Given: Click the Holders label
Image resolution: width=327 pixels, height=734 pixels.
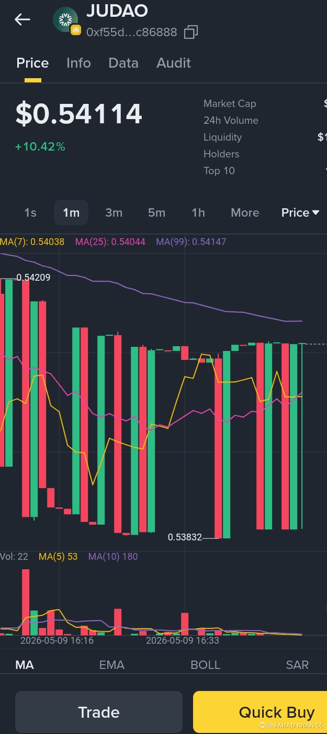Looking at the screenshot, I should click(221, 154).
